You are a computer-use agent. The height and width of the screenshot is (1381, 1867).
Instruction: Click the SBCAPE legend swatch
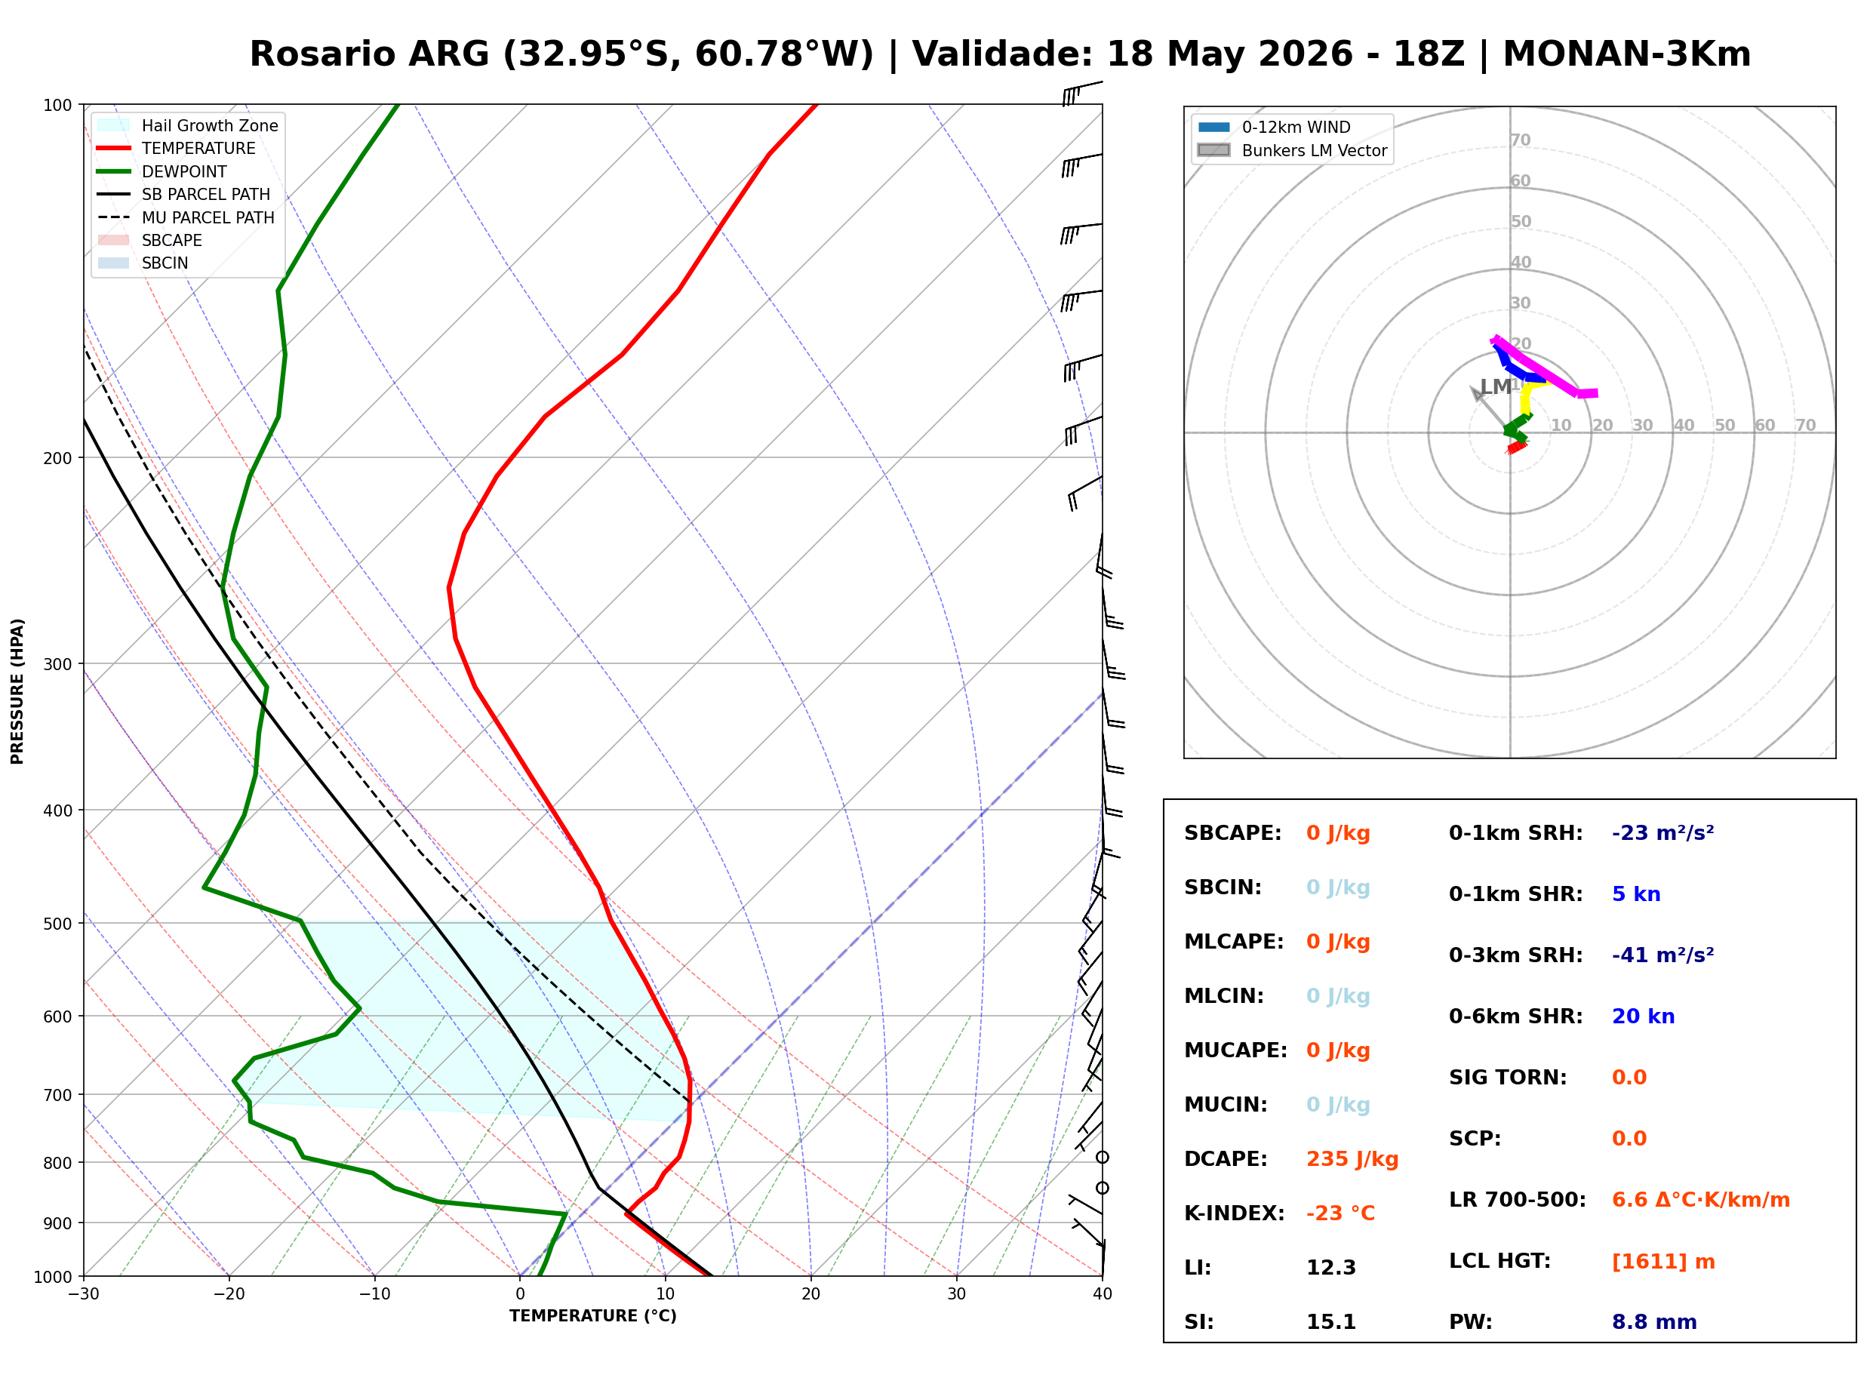pos(114,240)
